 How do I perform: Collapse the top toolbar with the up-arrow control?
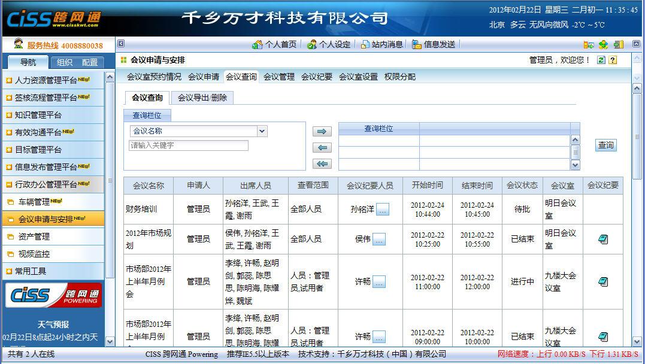637,43
